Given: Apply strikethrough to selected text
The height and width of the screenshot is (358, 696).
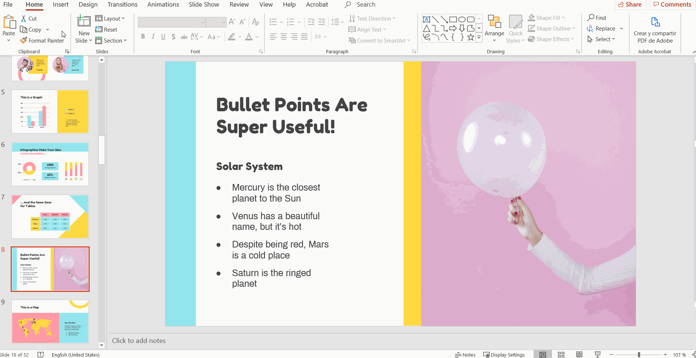Looking at the screenshot, I should pyautogui.click(x=184, y=36).
